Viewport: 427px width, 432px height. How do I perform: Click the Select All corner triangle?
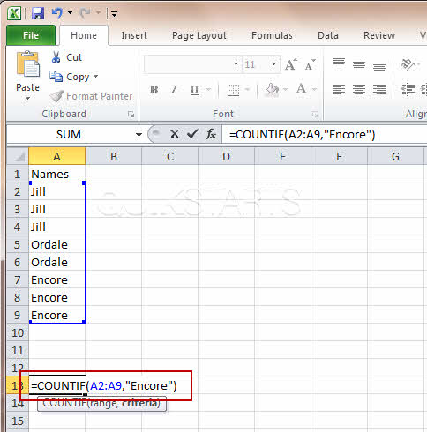coord(18,156)
